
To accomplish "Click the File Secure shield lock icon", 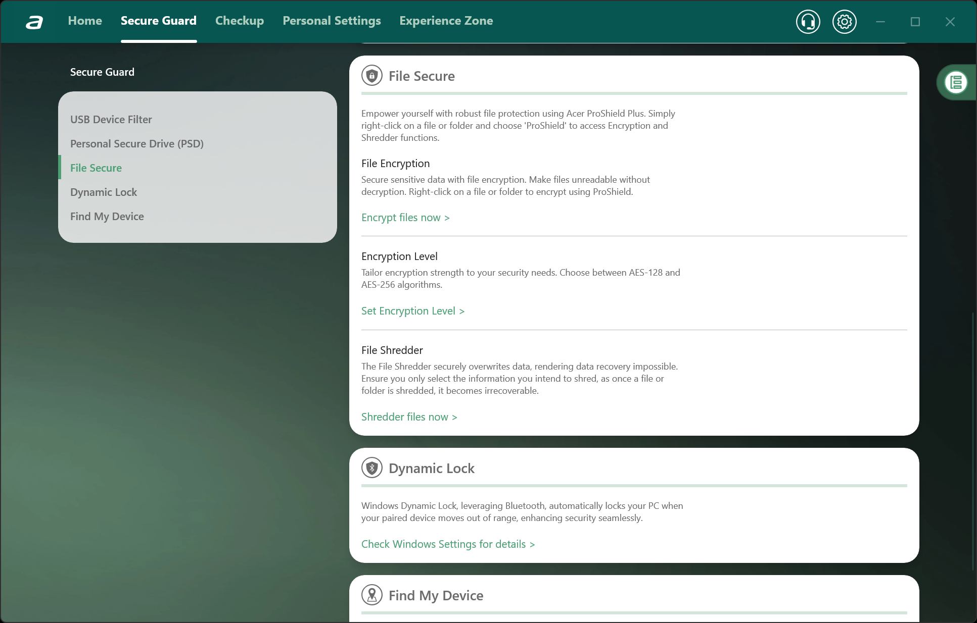I will [x=372, y=76].
